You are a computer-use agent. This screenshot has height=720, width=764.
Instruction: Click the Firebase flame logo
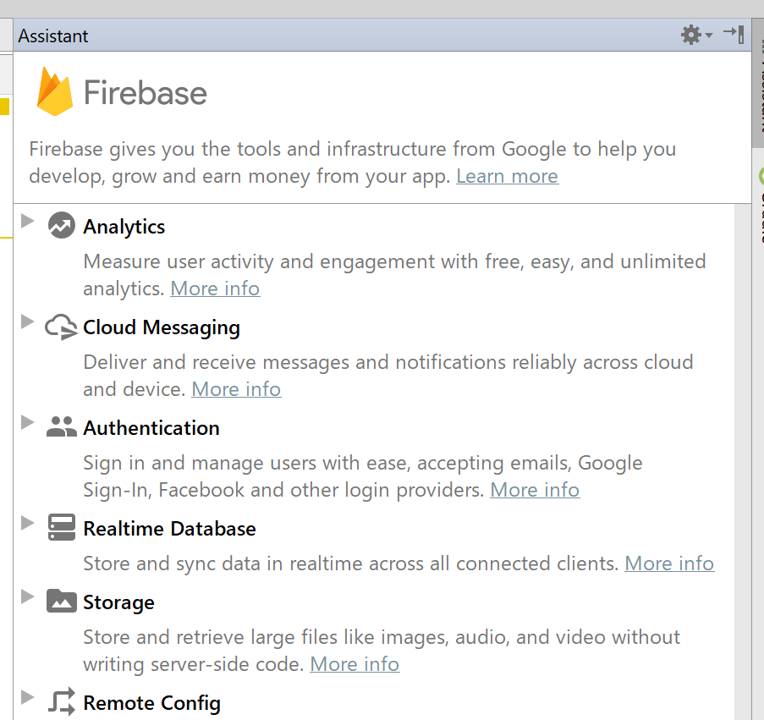pos(54,91)
